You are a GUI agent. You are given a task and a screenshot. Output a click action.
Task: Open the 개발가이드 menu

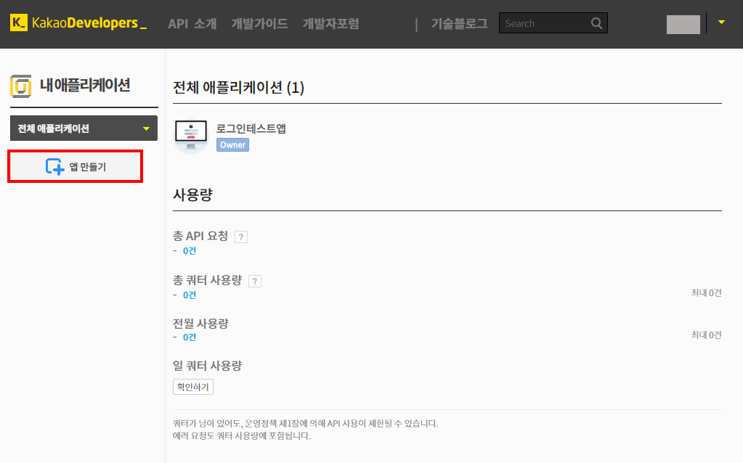click(x=259, y=24)
